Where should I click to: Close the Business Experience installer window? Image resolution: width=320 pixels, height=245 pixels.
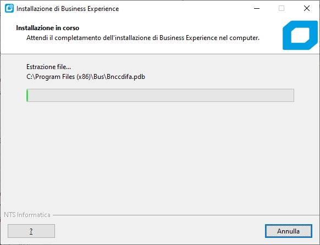(x=307, y=9)
